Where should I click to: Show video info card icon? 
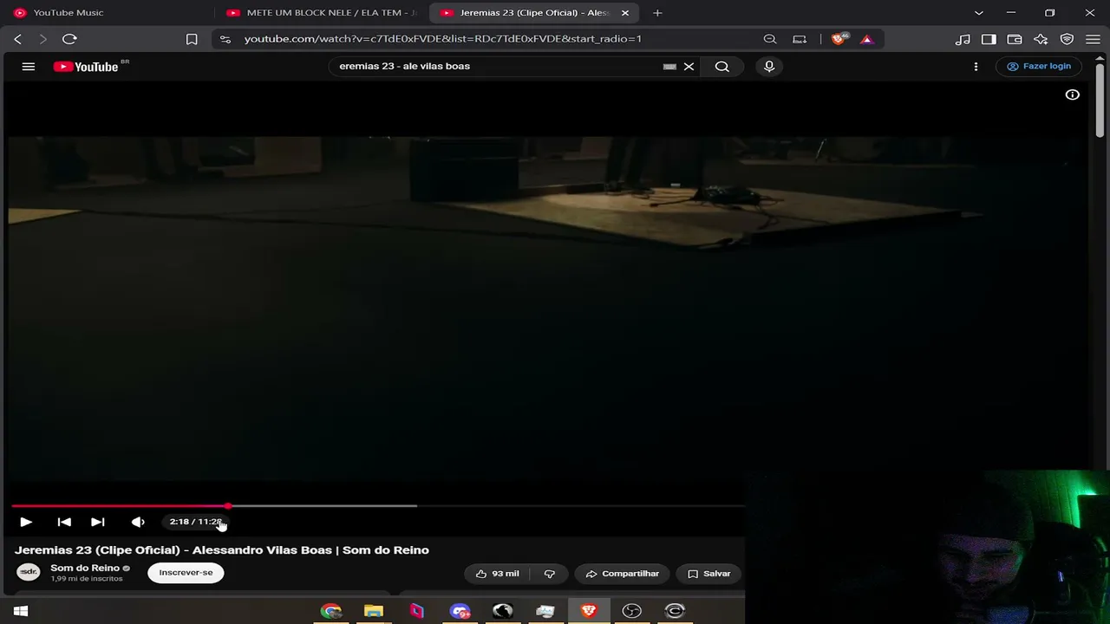point(1073,94)
